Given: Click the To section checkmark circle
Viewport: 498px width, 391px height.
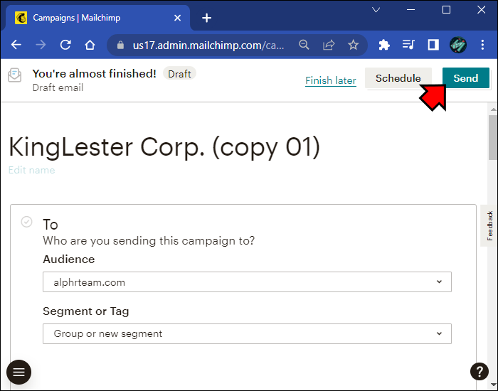Looking at the screenshot, I should pos(27,222).
